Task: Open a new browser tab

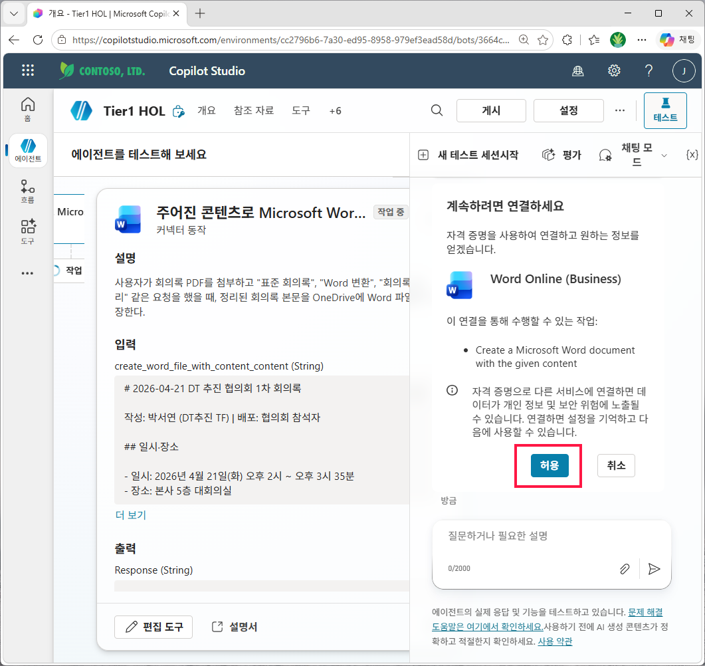Action: pyautogui.click(x=200, y=13)
